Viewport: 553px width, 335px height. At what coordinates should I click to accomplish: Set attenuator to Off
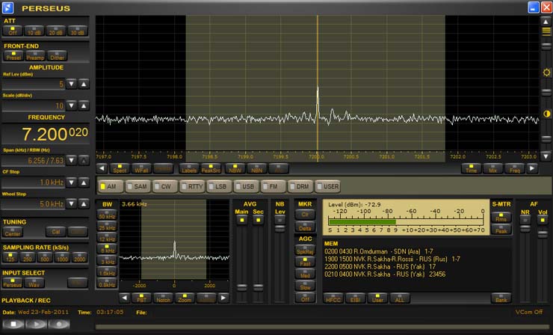click(x=13, y=31)
